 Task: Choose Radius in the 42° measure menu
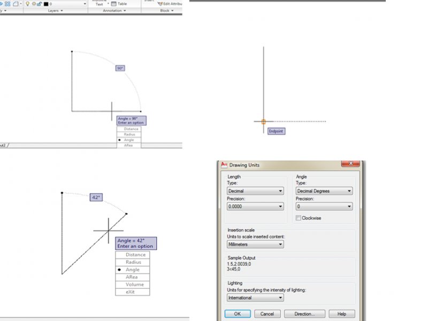[132, 262]
